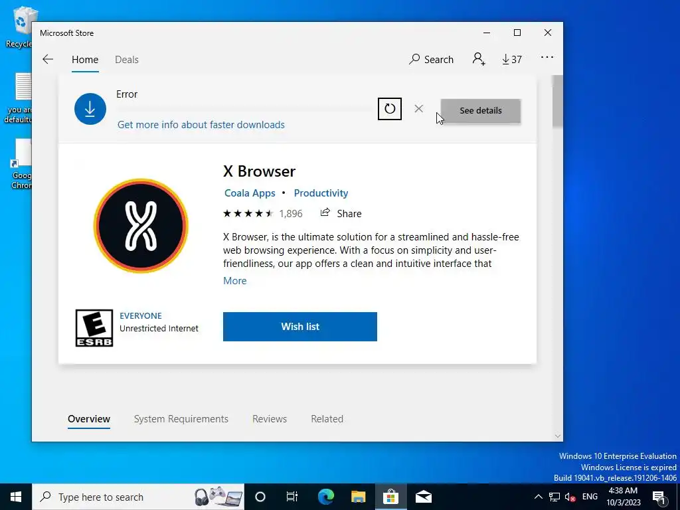Open Task View on the taskbar

[x=292, y=497]
